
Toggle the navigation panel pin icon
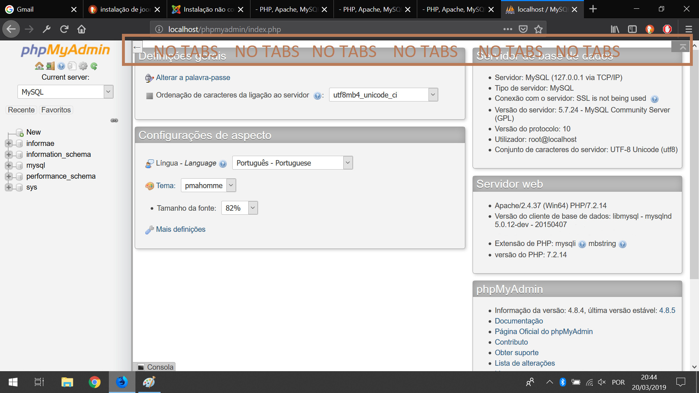(x=114, y=120)
